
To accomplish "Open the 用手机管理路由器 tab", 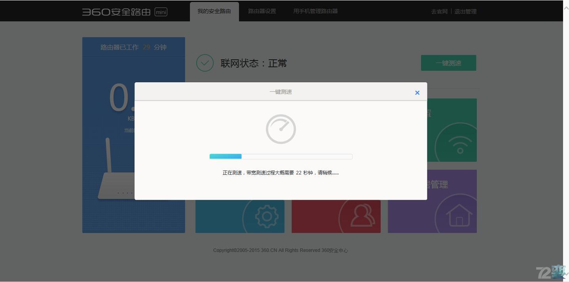I will coord(315,11).
